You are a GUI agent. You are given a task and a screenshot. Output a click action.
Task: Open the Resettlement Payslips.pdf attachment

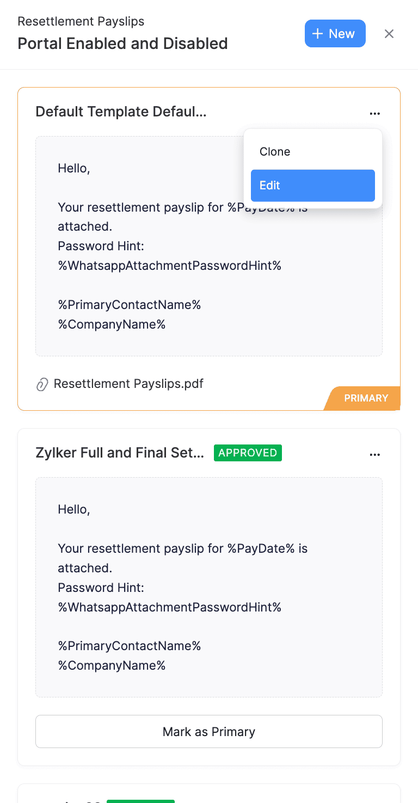tap(128, 384)
